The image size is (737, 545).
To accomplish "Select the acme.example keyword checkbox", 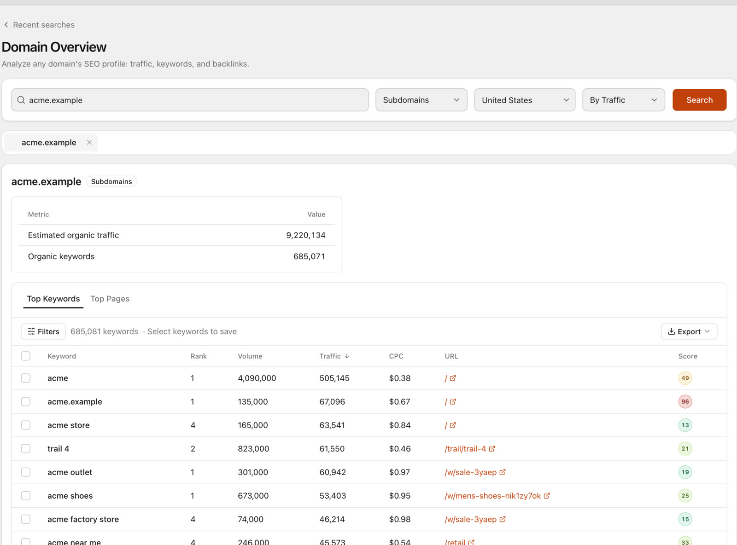I will (26, 401).
